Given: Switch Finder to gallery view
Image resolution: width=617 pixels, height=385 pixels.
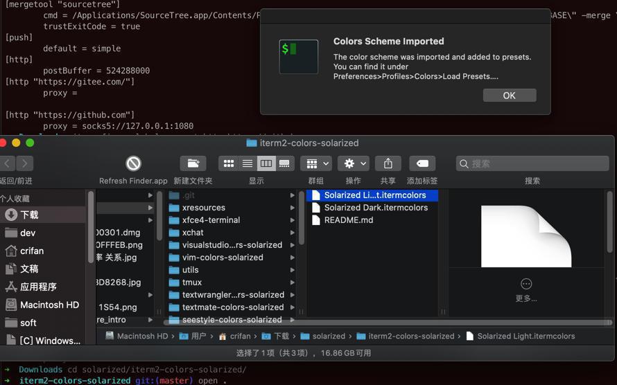Looking at the screenshot, I should pos(285,163).
